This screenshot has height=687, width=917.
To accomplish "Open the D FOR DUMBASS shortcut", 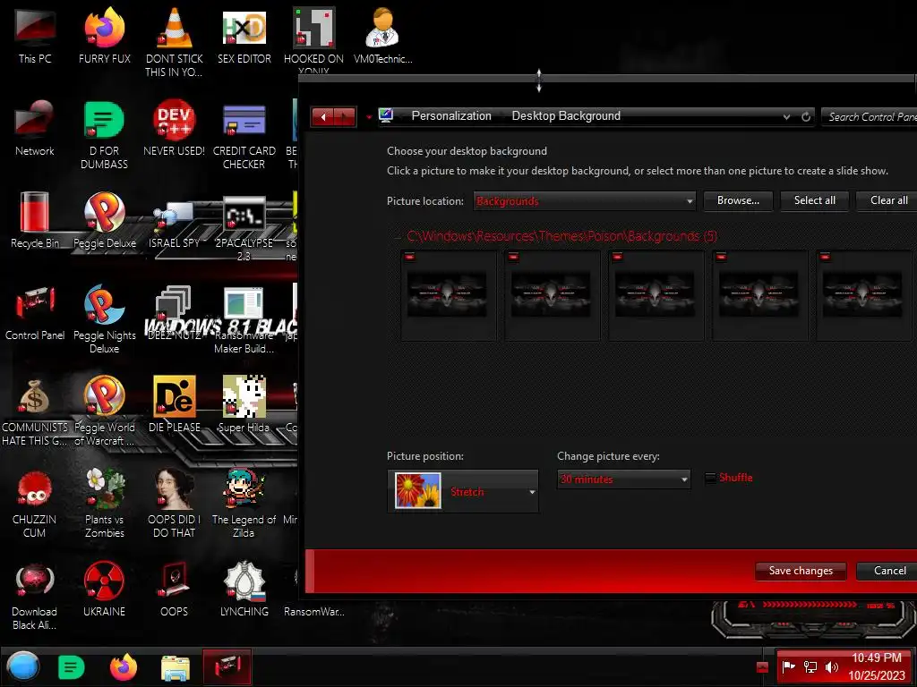I will click(x=104, y=134).
